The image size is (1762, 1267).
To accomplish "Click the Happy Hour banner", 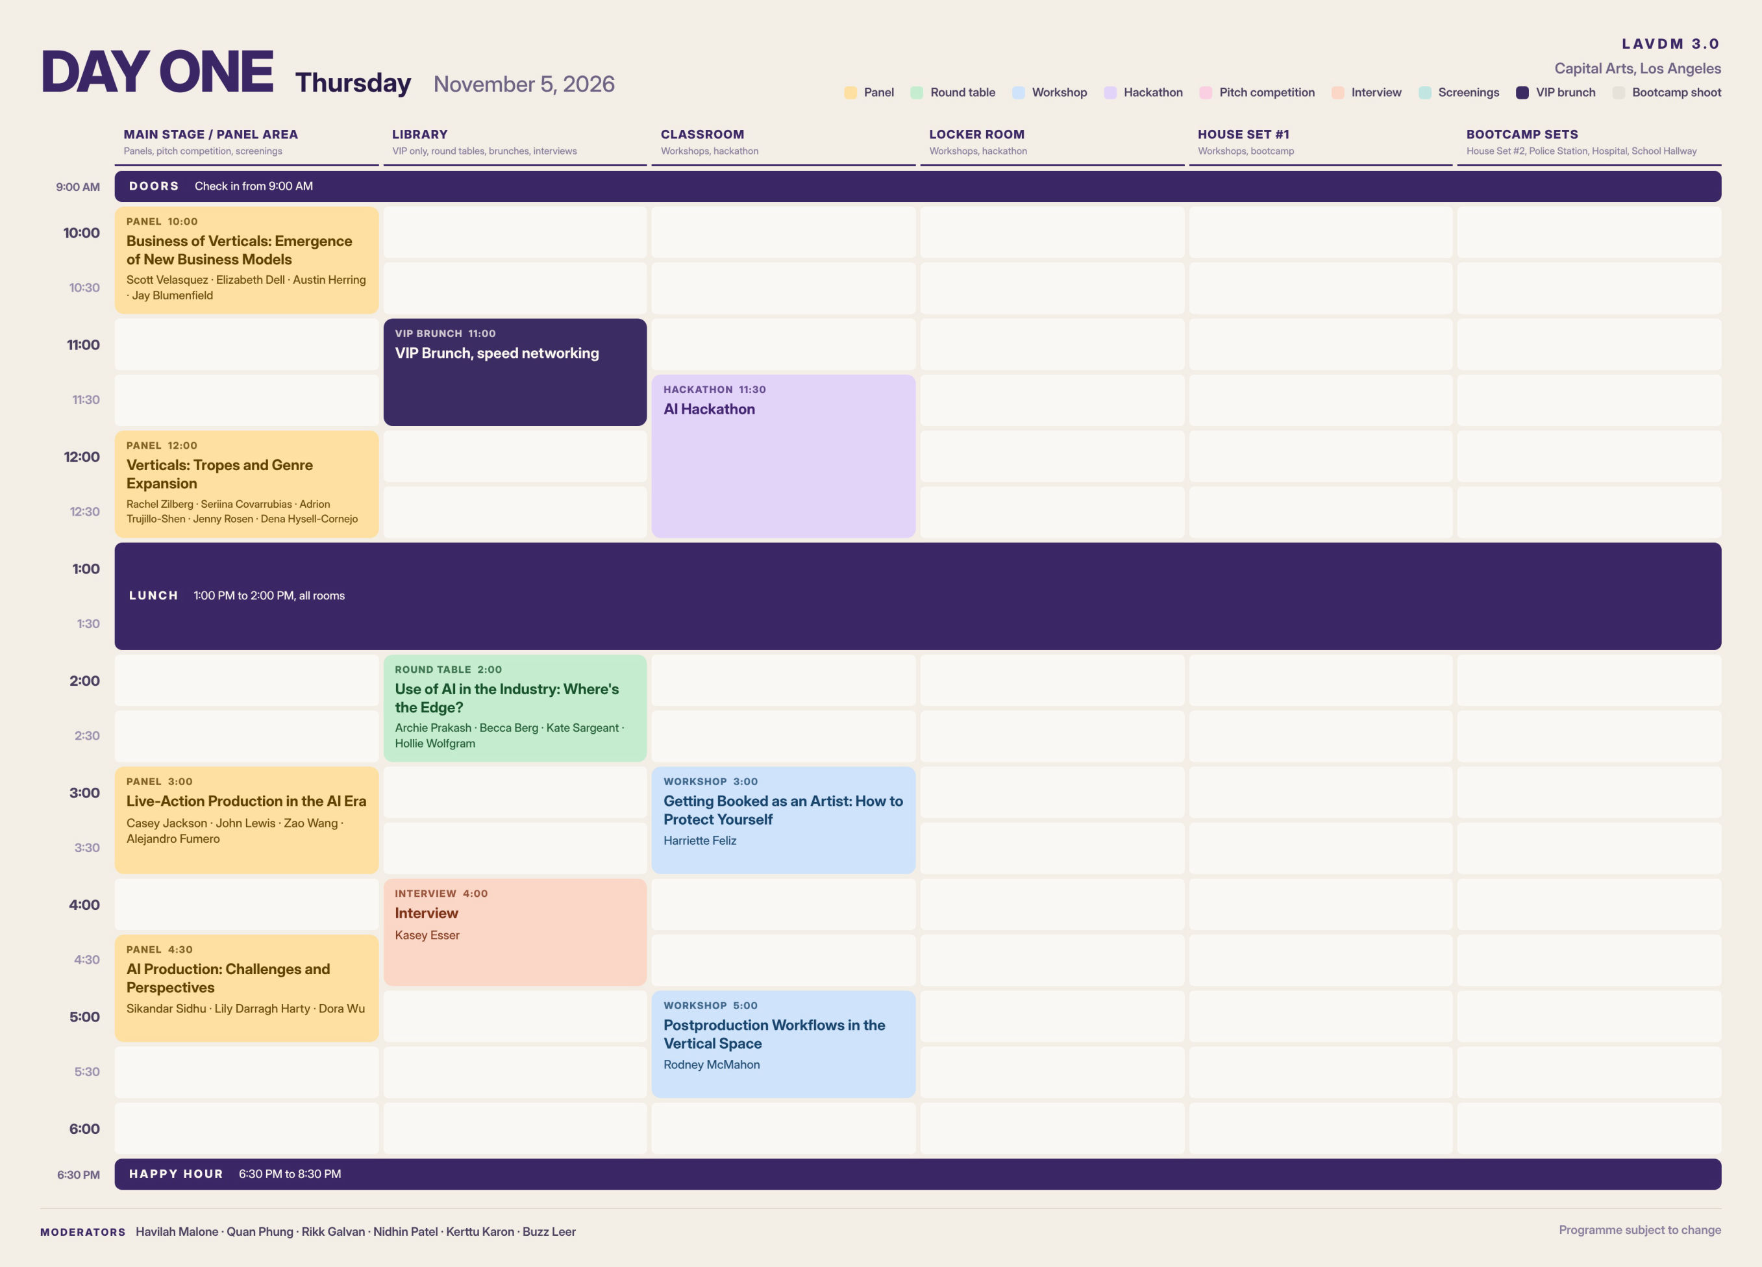I will click(x=918, y=1175).
